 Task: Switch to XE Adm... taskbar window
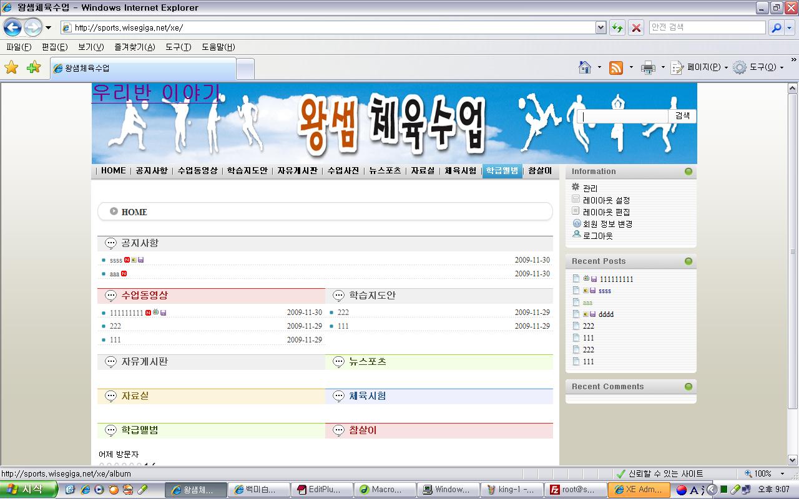(x=639, y=490)
